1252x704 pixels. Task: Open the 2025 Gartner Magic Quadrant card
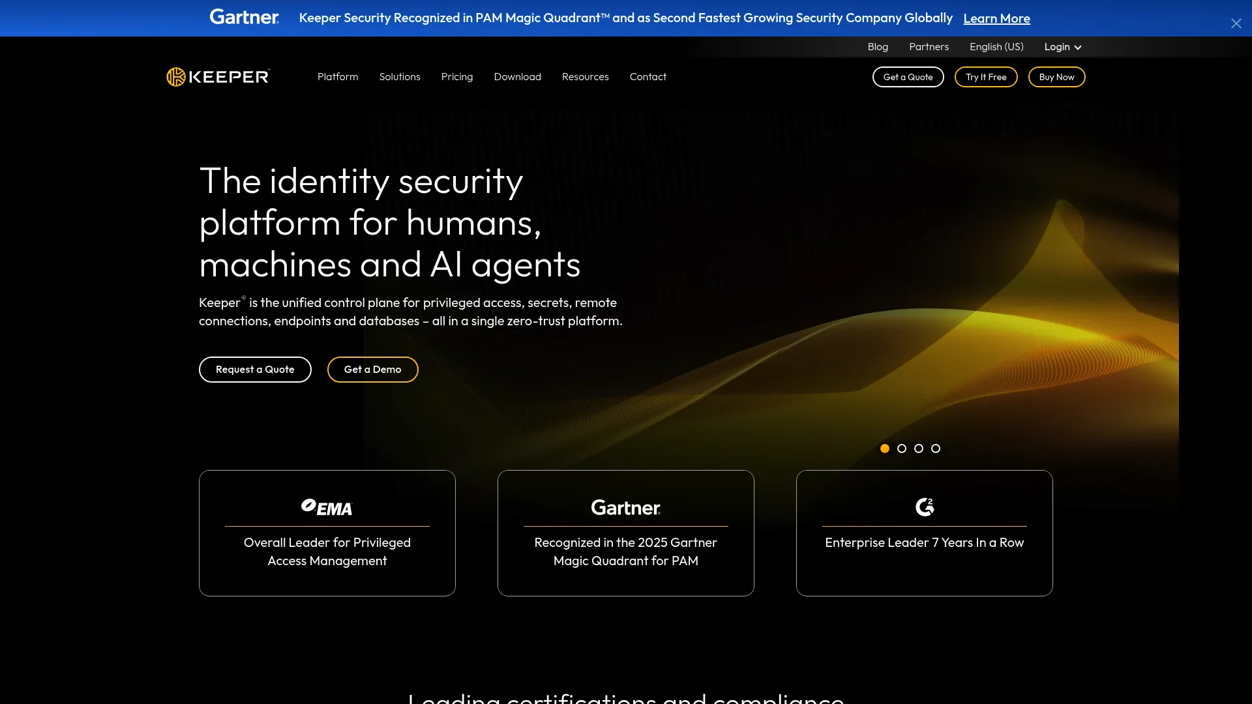tap(626, 533)
